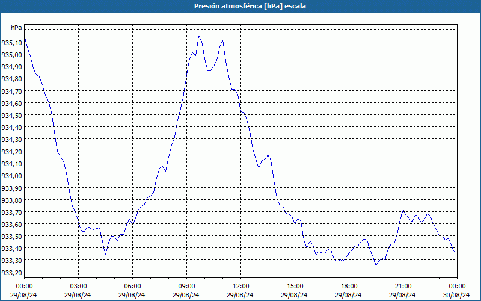Click the 934,30 y-axis value

point(11,139)
